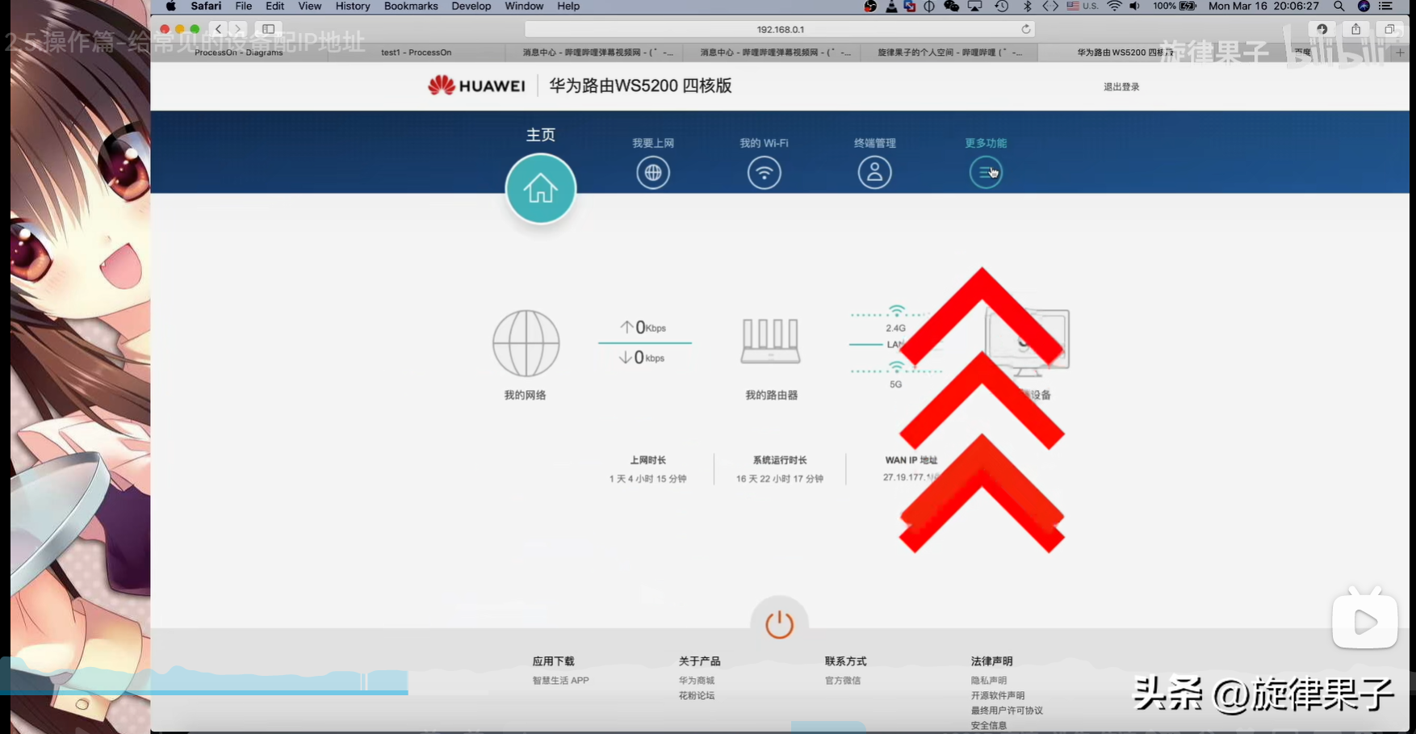Click the 退出登录 logout link
The image size is (1416, 734).
1121,86
